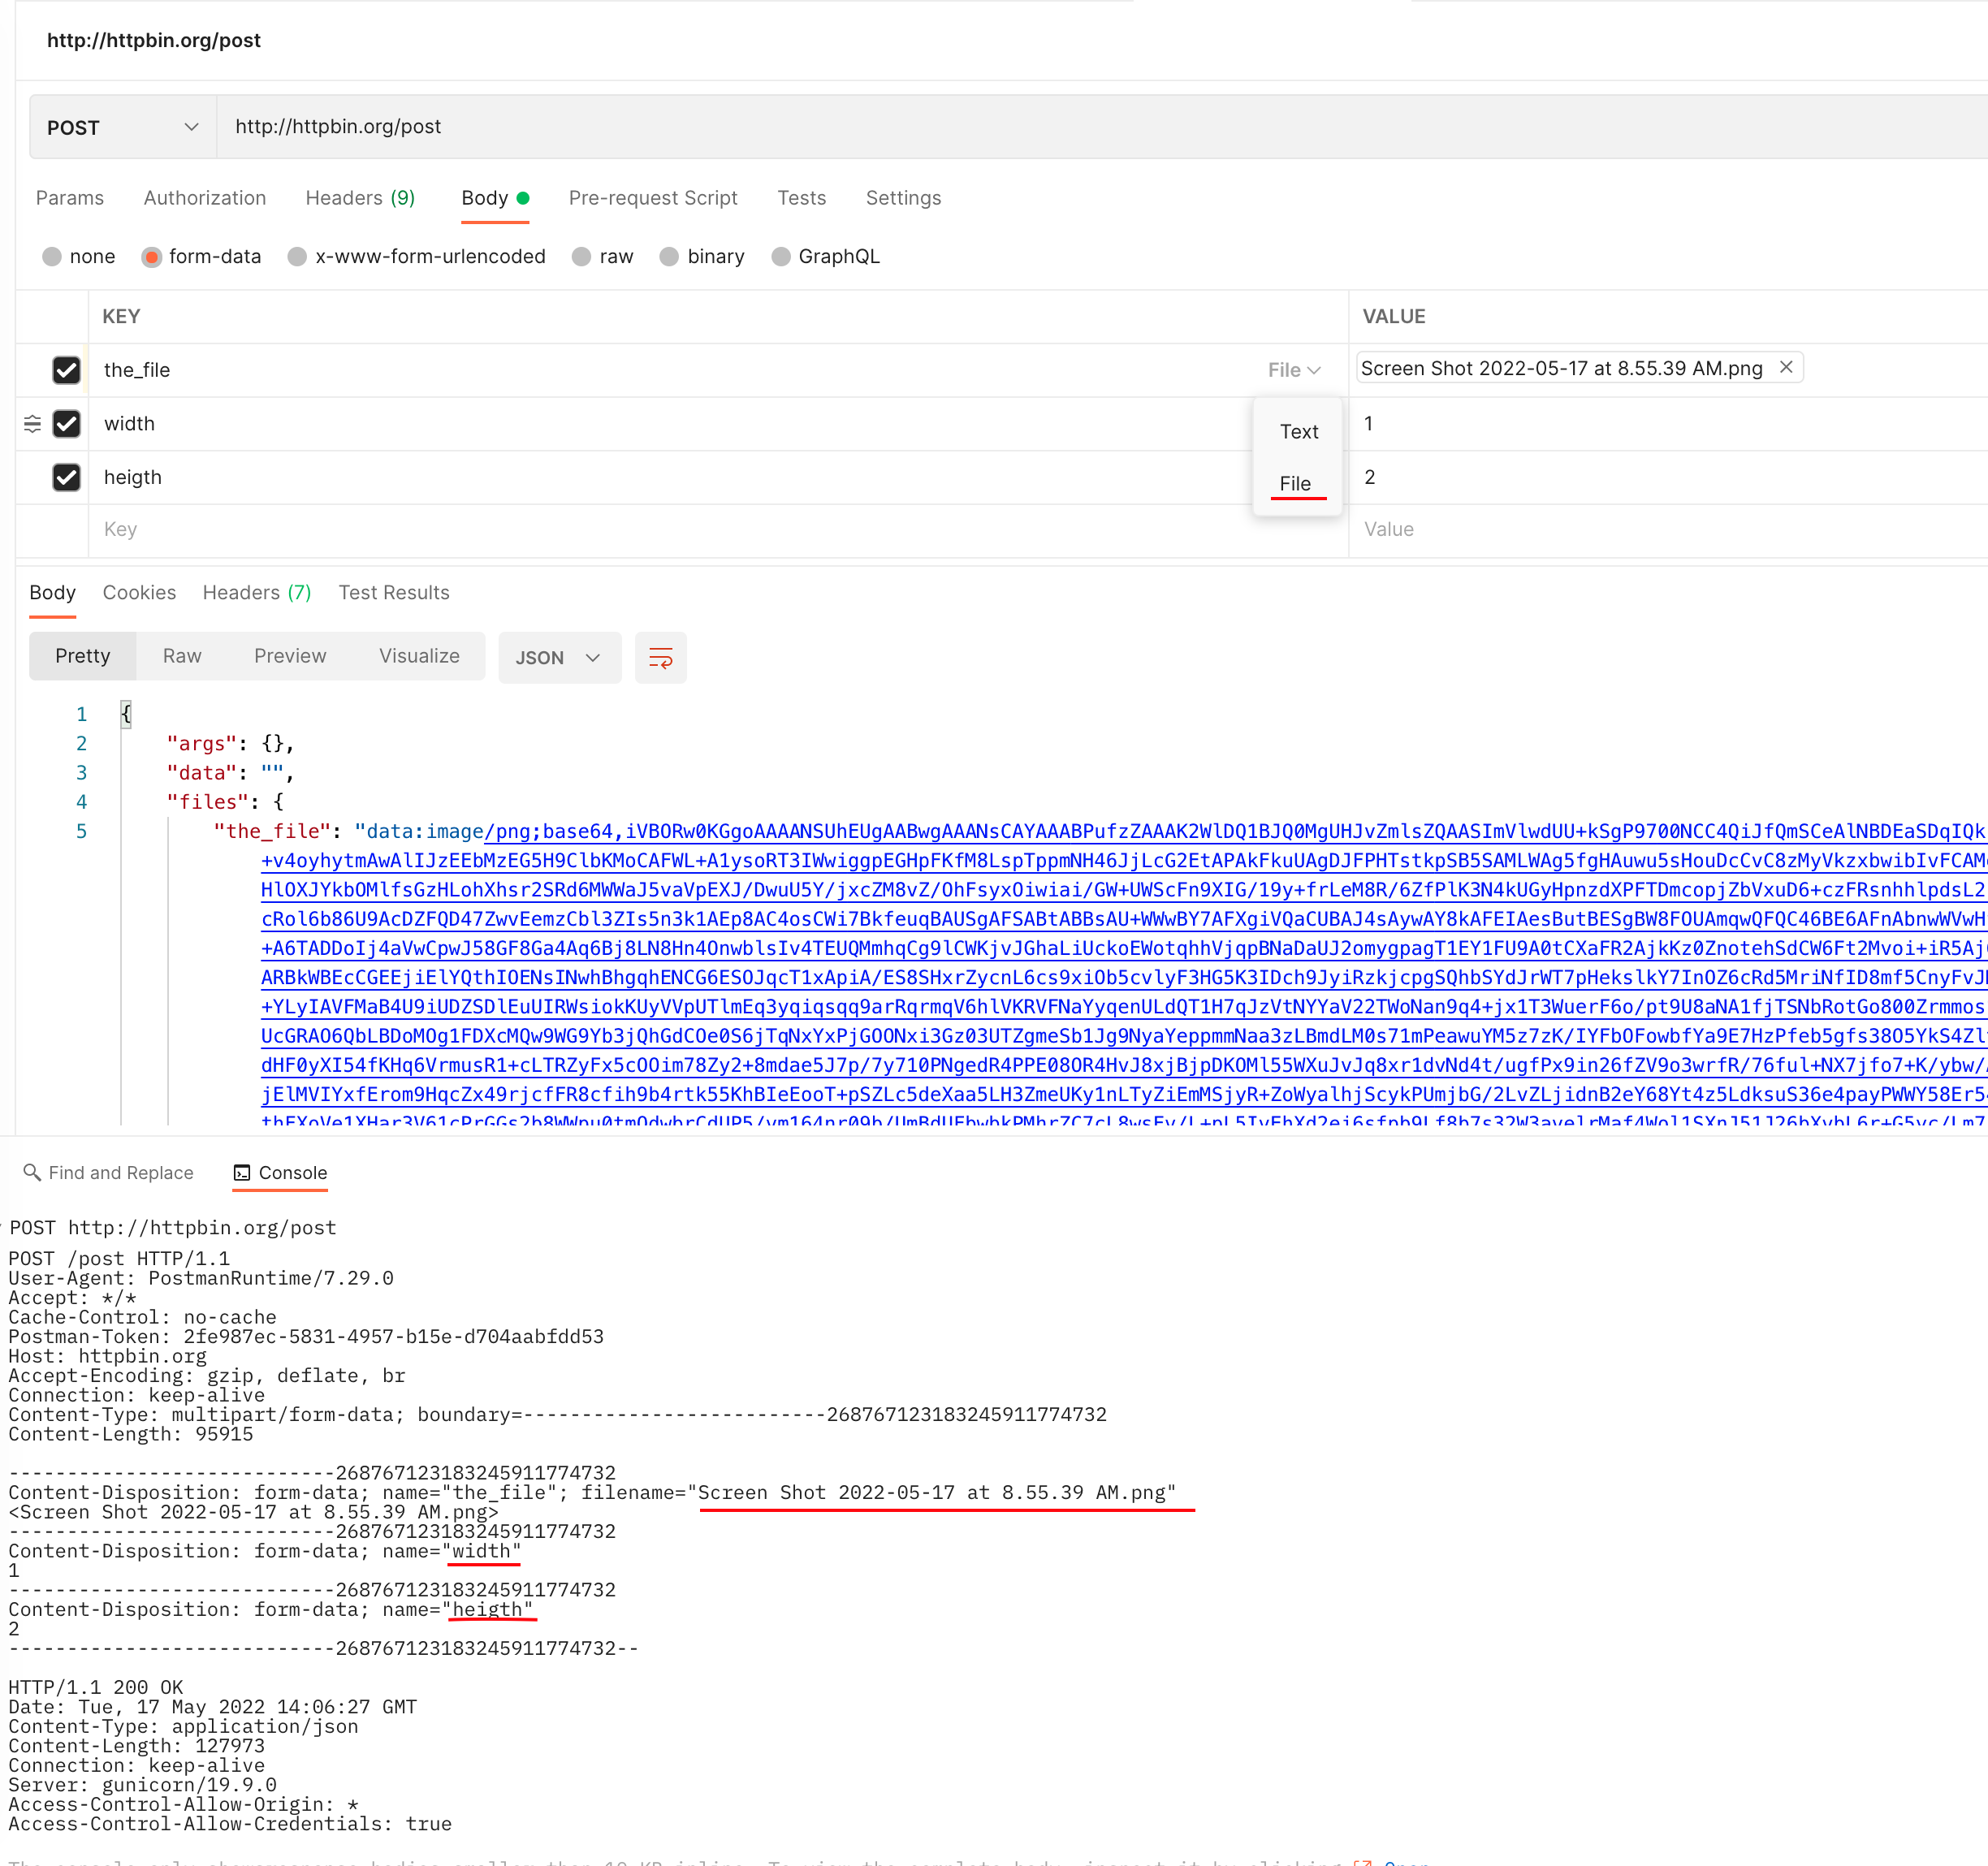Viewport: 1988px width, 1866px height.
Task: Select the form-data radio button
Action: (x=152, y=257)
